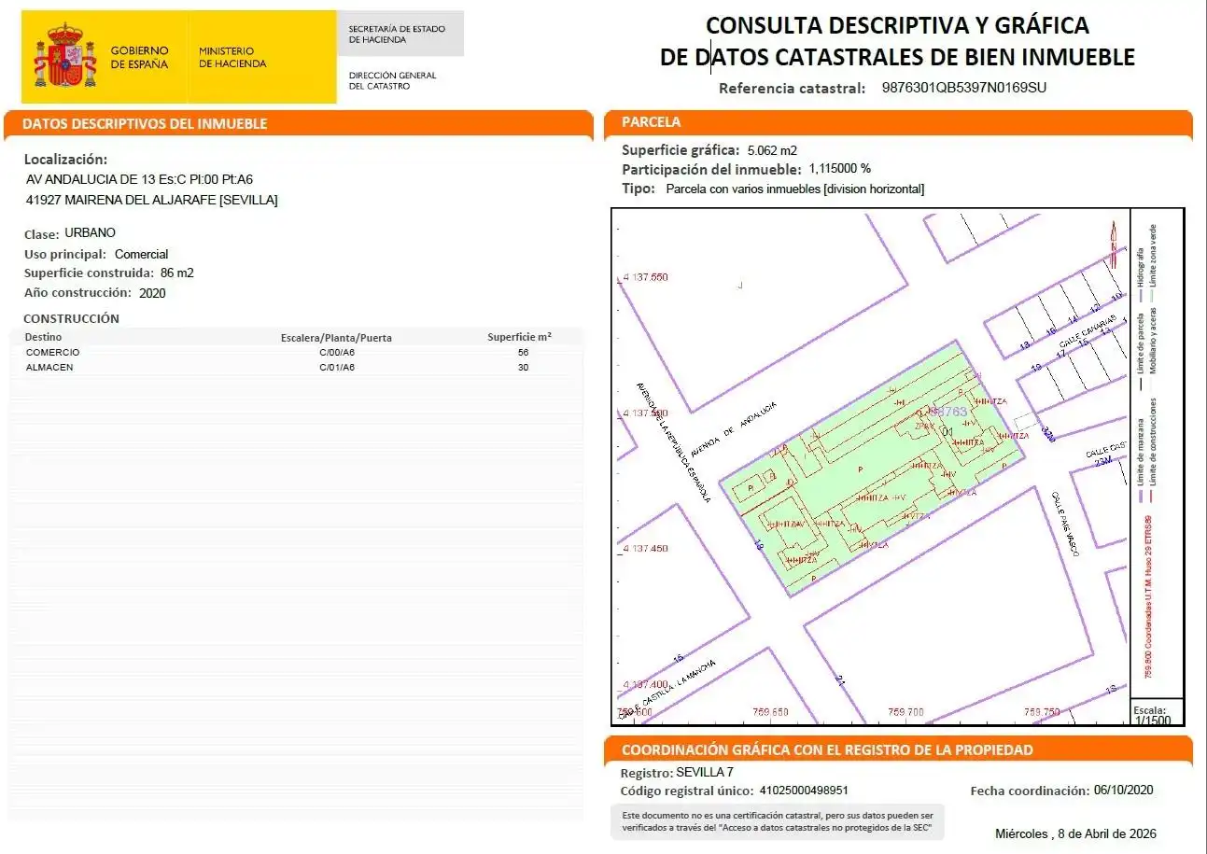Click the class value 'URBANO'
Image resolution: width=1207 pixels, height=854 pixels.
91,233
